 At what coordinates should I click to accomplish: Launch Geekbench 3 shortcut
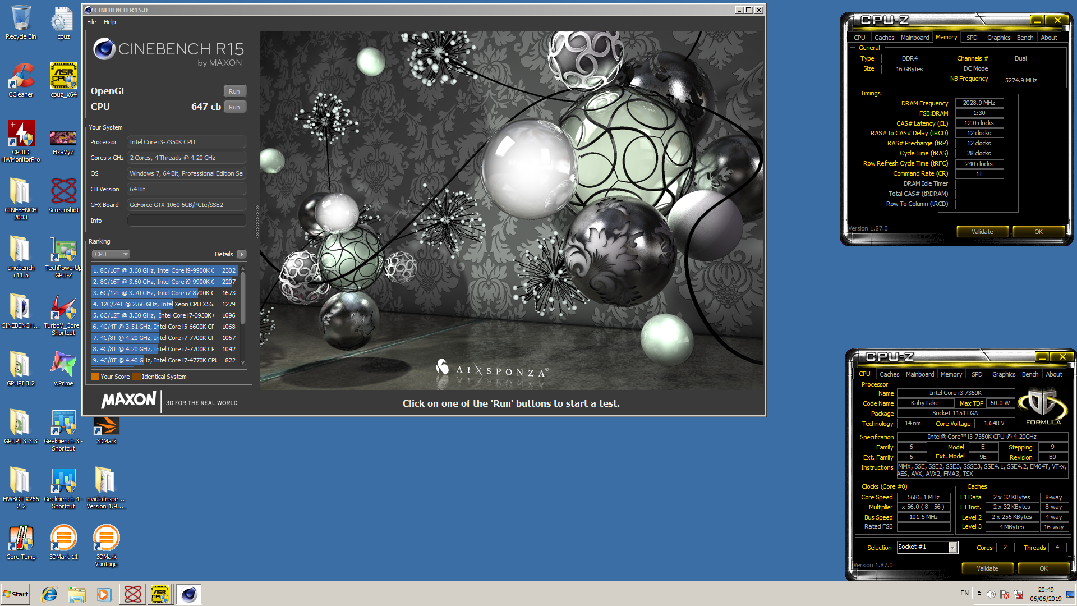click(x=63, y=430)
